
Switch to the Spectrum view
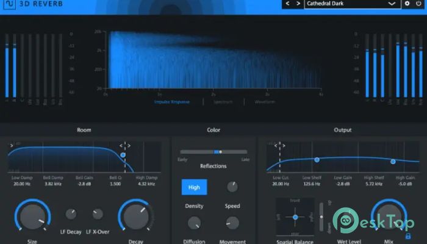[223, 102]
